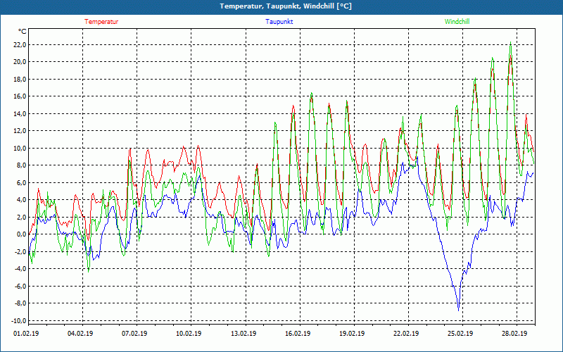Screen dimensions: 563x352
Task: Click the 07.02.19 date label
Action: click(x=134, y=333)
